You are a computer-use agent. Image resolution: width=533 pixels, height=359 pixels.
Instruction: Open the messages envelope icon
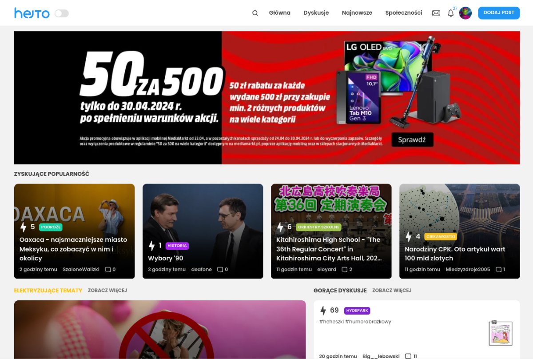(x=436, y=13)
